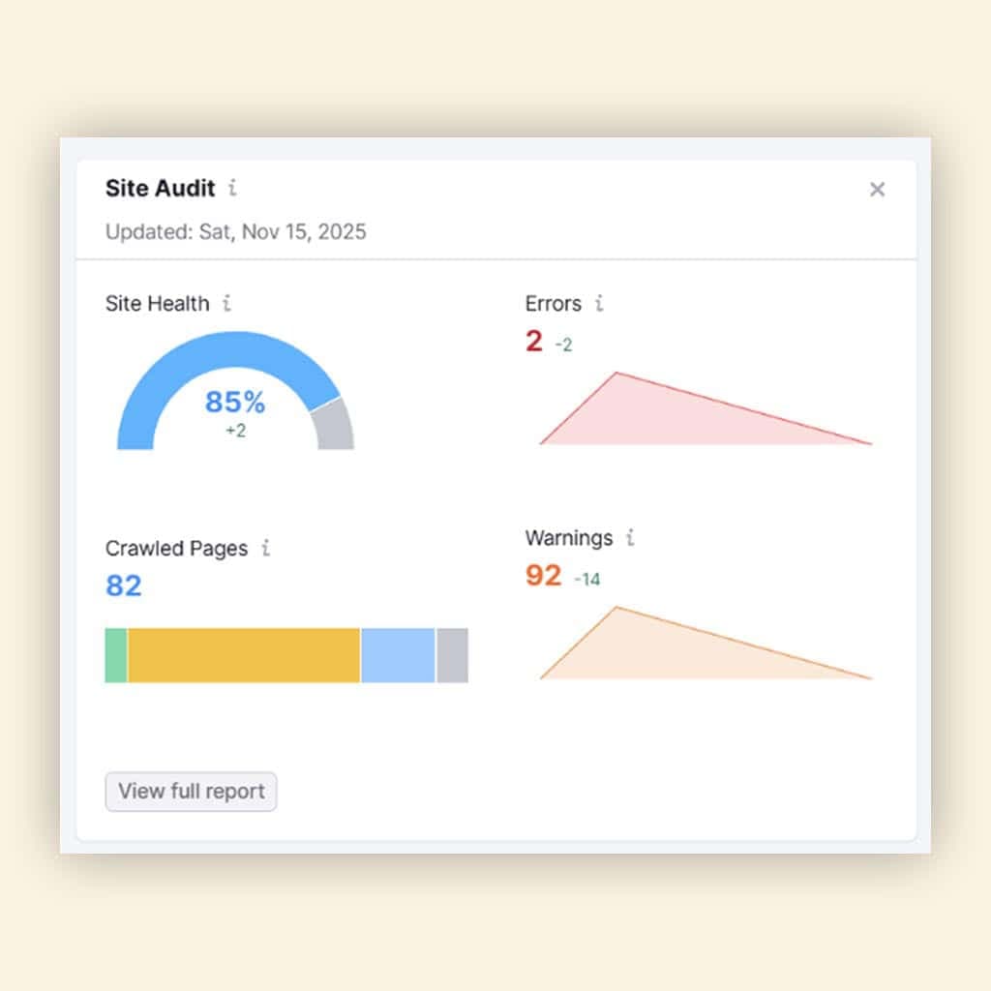Click the 'Errors' label
This screenshot has height=991, width=991.
[x=554, y=304]
